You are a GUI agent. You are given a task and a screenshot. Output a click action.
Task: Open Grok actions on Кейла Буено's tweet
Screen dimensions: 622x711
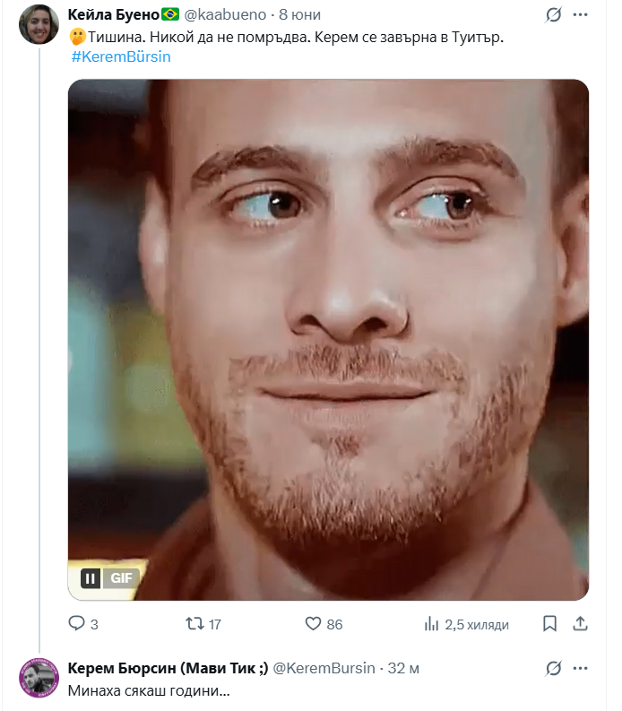coord(554,16)
